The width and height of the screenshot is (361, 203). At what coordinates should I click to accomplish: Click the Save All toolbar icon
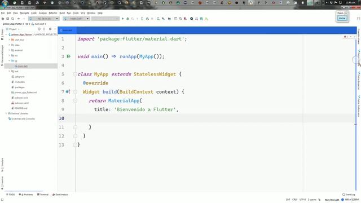[x=7, y=19]
